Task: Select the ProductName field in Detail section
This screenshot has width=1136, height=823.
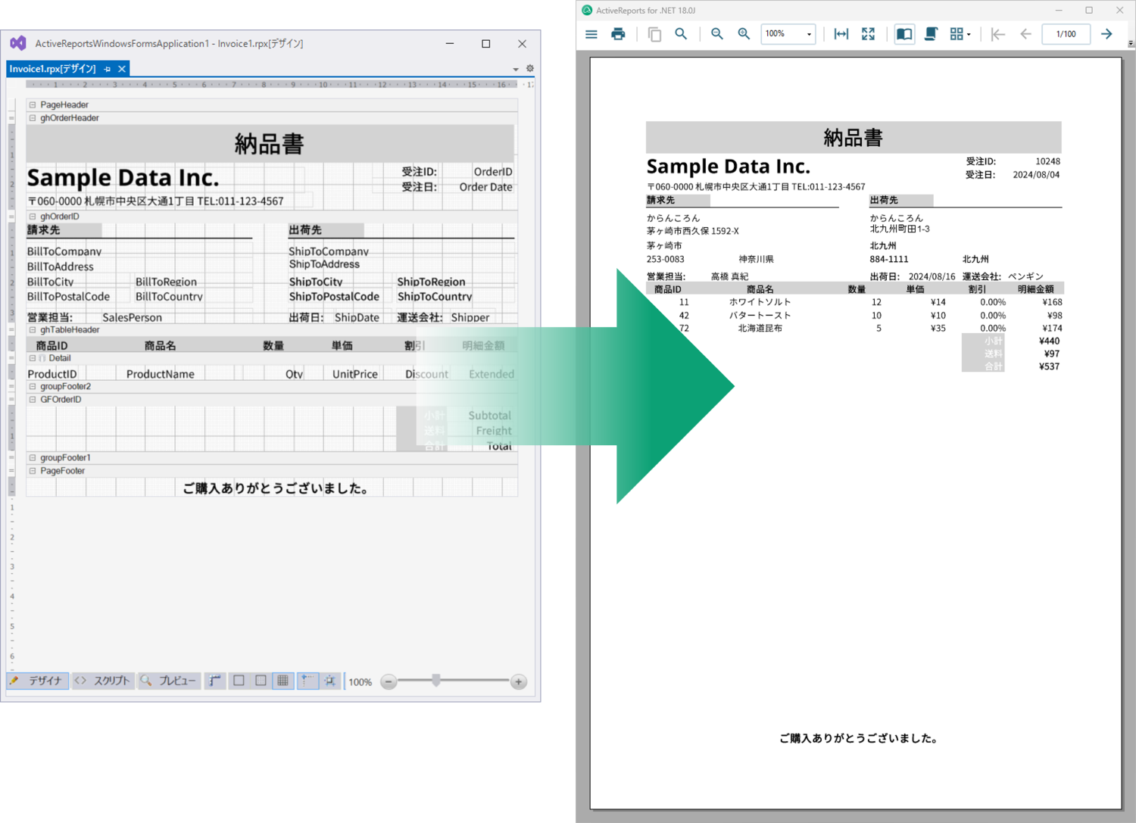Action: (161, 374)
